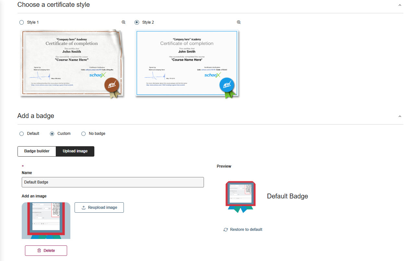The height and width of the screenshot is (261, 404).
Task: Click the badge preview image
Action: [x=241, y=196]
